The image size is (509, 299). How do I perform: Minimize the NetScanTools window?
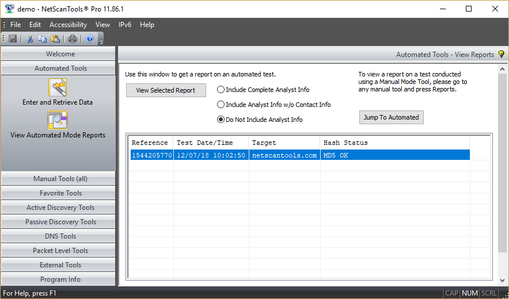coord(442,9)
